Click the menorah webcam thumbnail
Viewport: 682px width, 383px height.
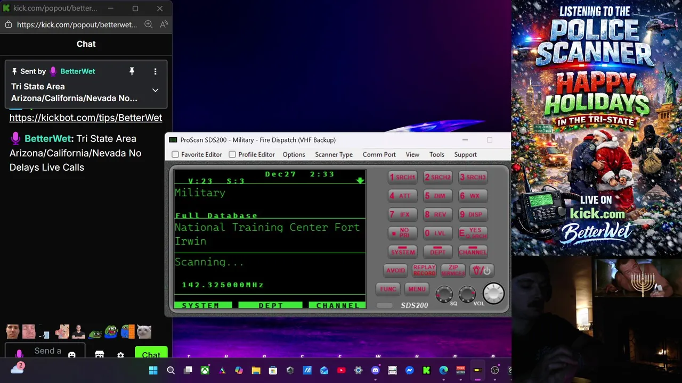(x=638, y=278)
